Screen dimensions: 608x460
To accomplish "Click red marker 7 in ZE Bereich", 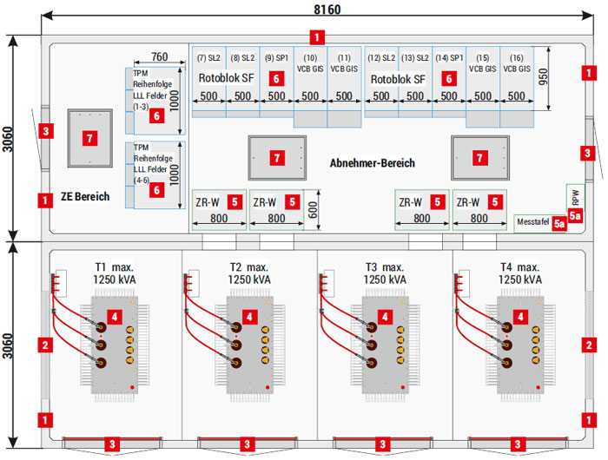I will click(89, 138).
